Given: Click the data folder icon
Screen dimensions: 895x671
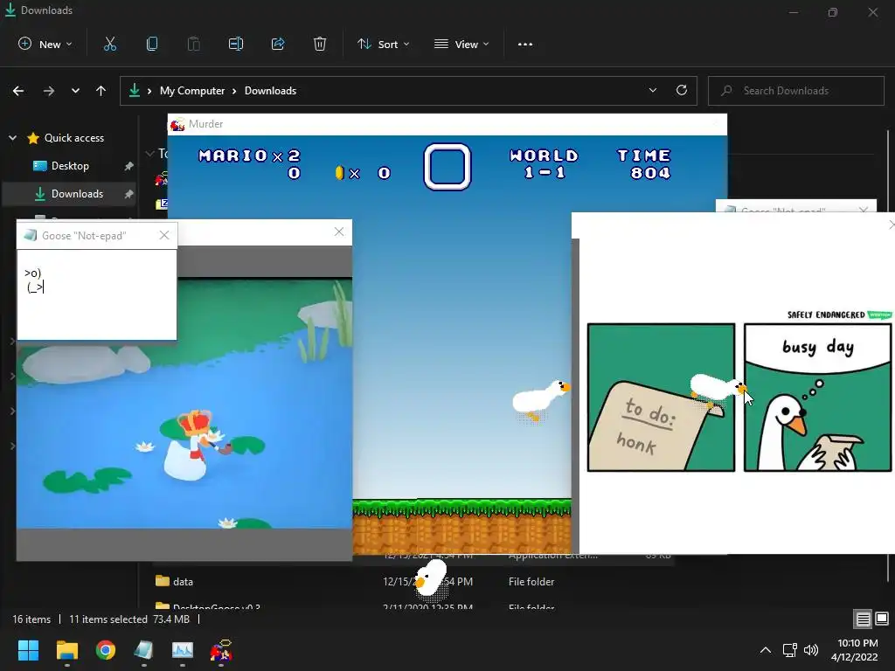Looking at the screenshot, I should coord(163,581).
